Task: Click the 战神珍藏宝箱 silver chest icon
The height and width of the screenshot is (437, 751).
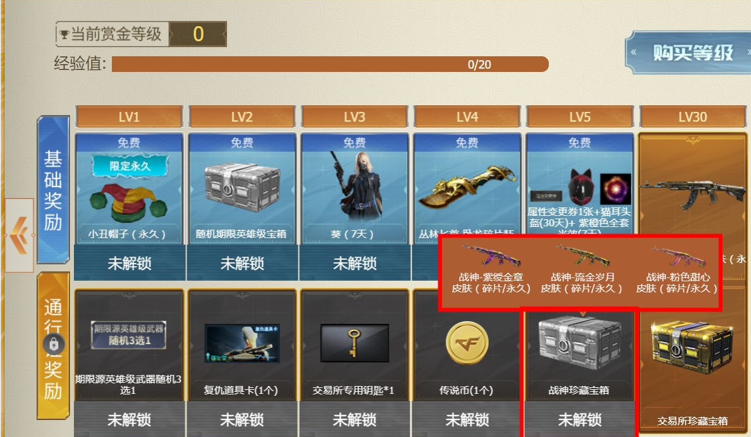Action: pyautogui.click(x=580, y=343)
